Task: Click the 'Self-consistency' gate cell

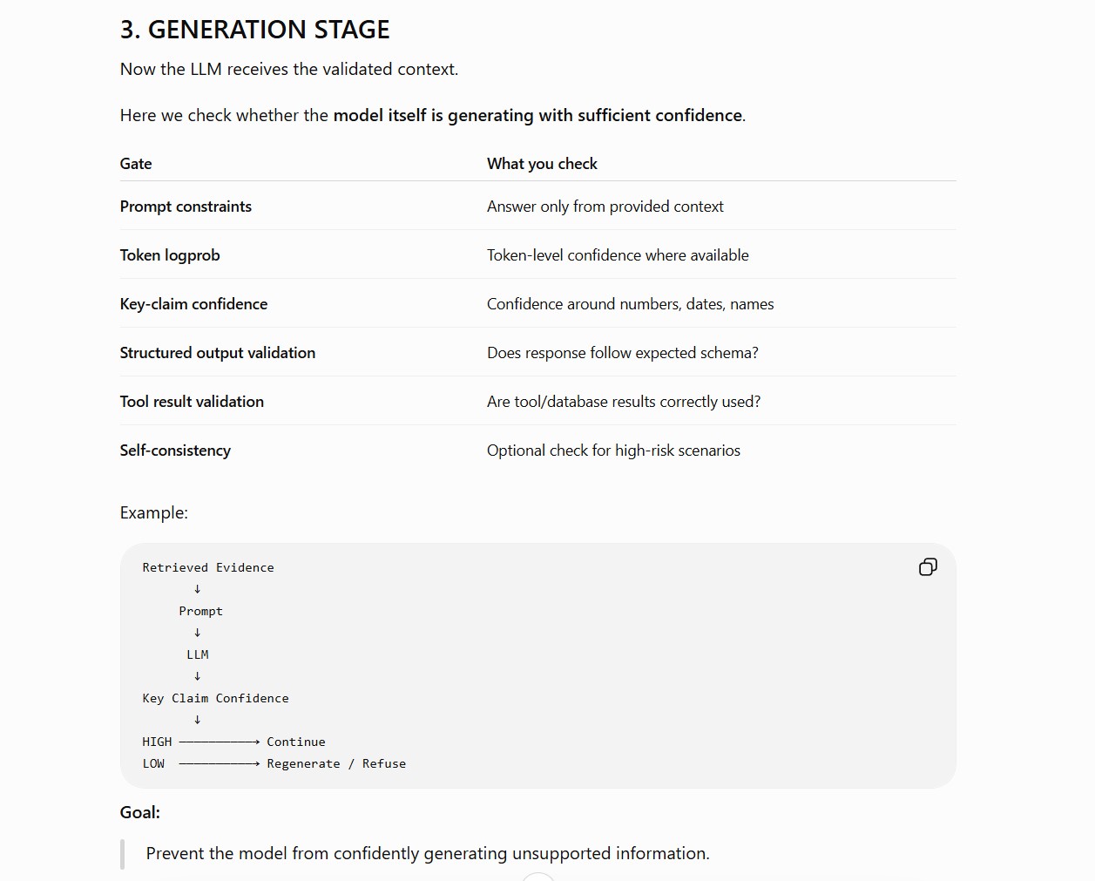Action: point(175,451)
